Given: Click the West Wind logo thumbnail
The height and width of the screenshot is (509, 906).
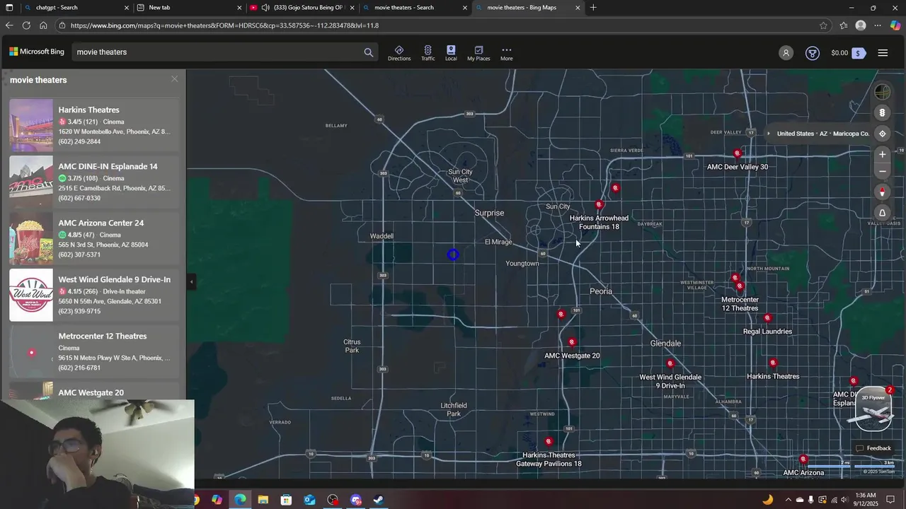Looking at the screenshot, I should click(31, 295).
